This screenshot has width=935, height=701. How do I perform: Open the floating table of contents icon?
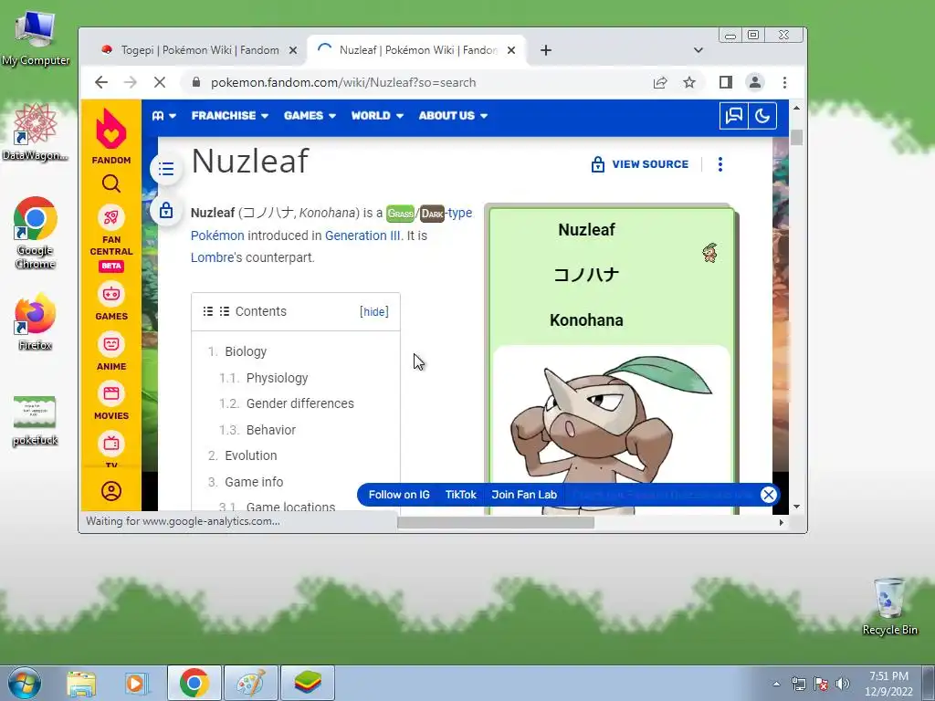(166, 169)
